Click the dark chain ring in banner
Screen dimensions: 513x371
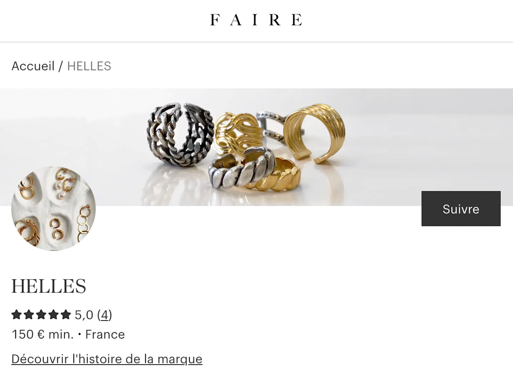click(x=180, y=134)
